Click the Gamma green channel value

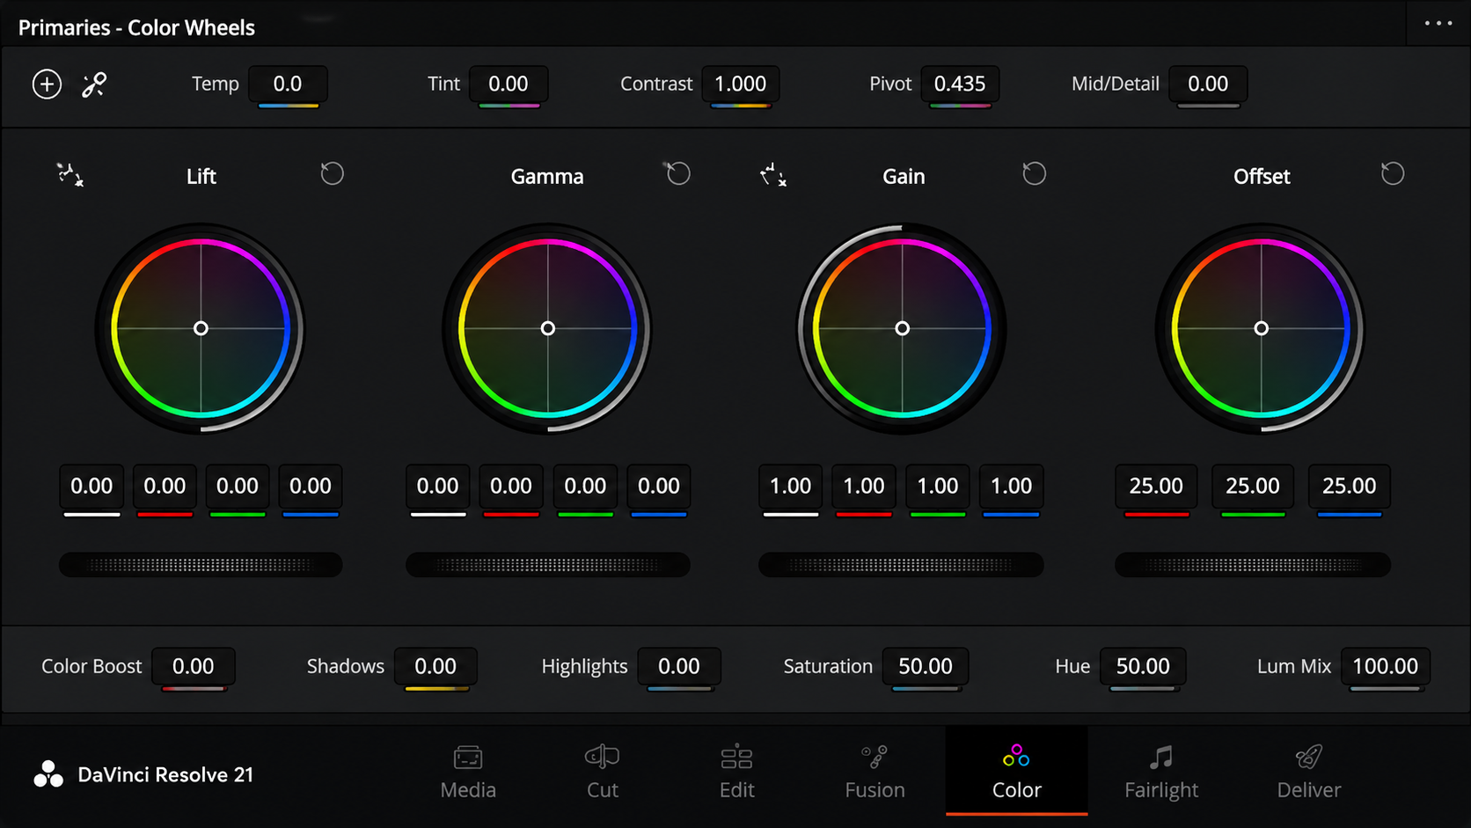(x=585, y=487)
